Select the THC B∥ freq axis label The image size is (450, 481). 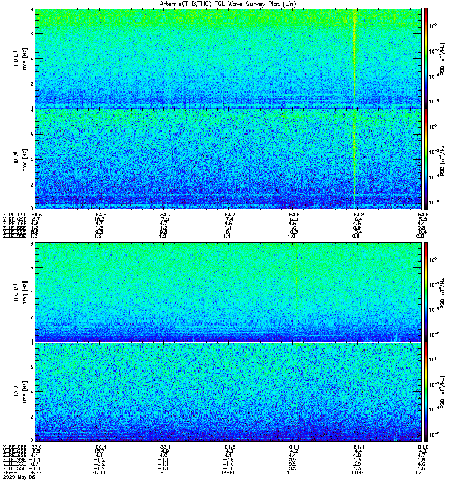[x=20, y=392]
